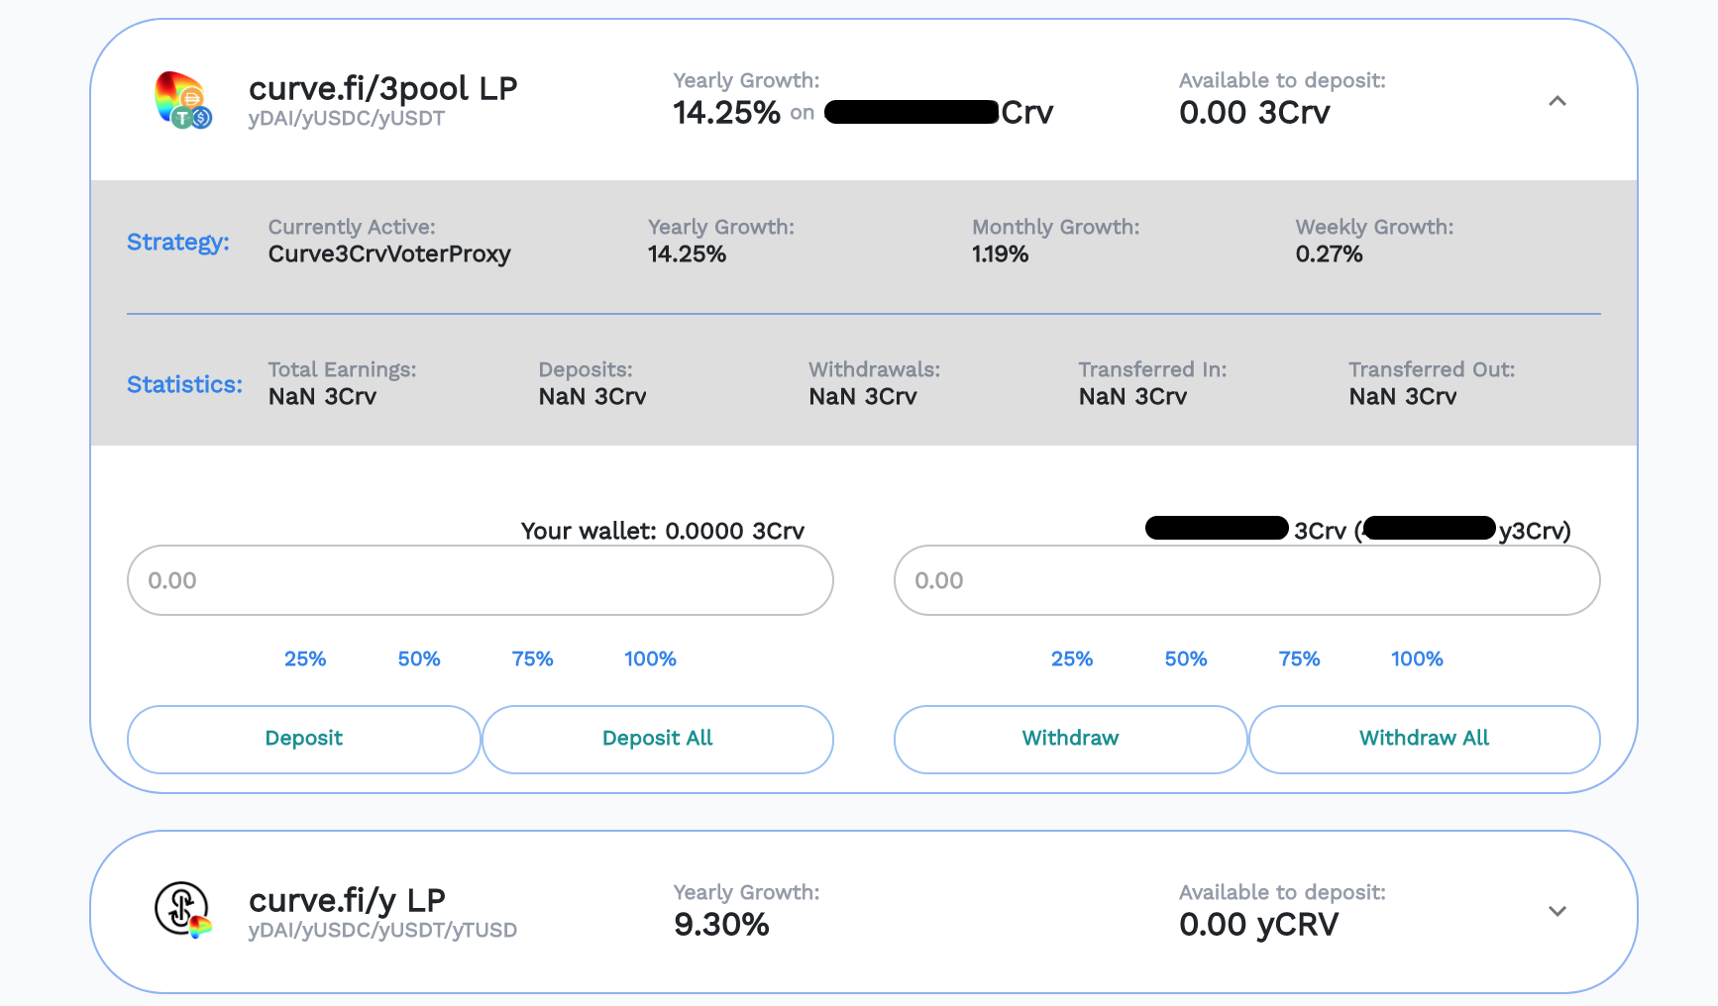Viewport: 1718px width, 1006px height.
Task: Click the 1.19% Monthly Growth value
Action: click(1000, 254)
